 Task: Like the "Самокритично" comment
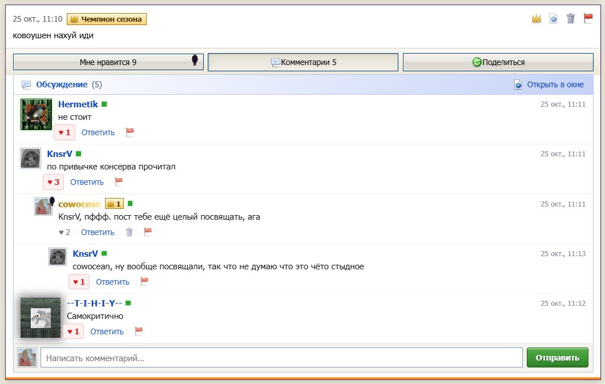(x=73, y=332)
